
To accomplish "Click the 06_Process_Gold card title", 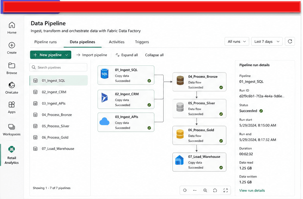I will [x=201, y=130].
